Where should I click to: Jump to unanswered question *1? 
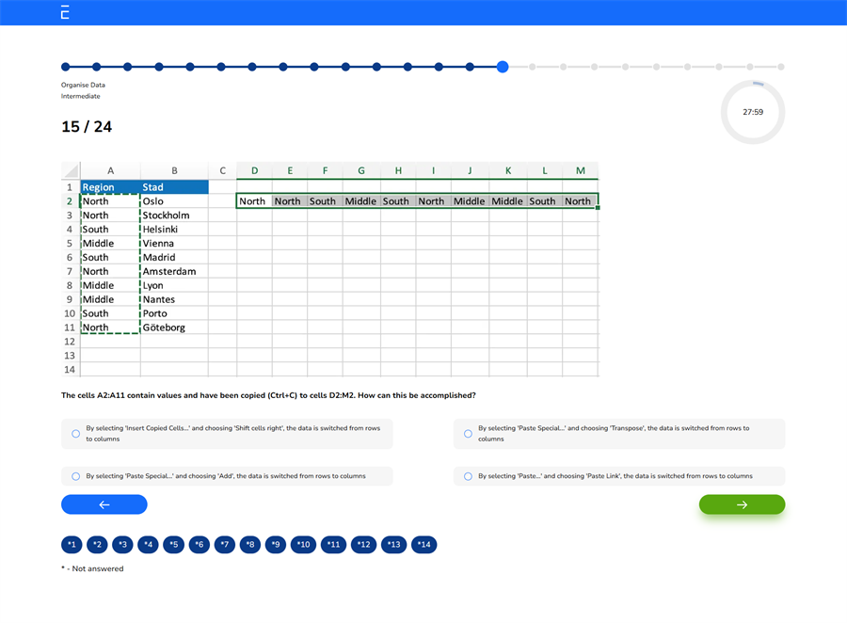point(72,545)
